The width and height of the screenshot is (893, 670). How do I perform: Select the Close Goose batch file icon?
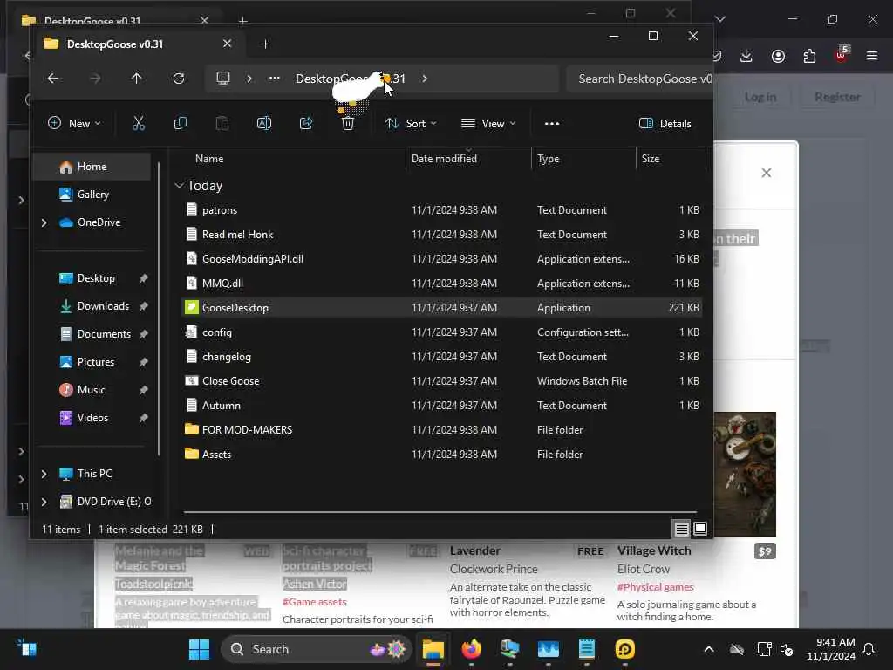pyautogui.click(x=192, y=380)
